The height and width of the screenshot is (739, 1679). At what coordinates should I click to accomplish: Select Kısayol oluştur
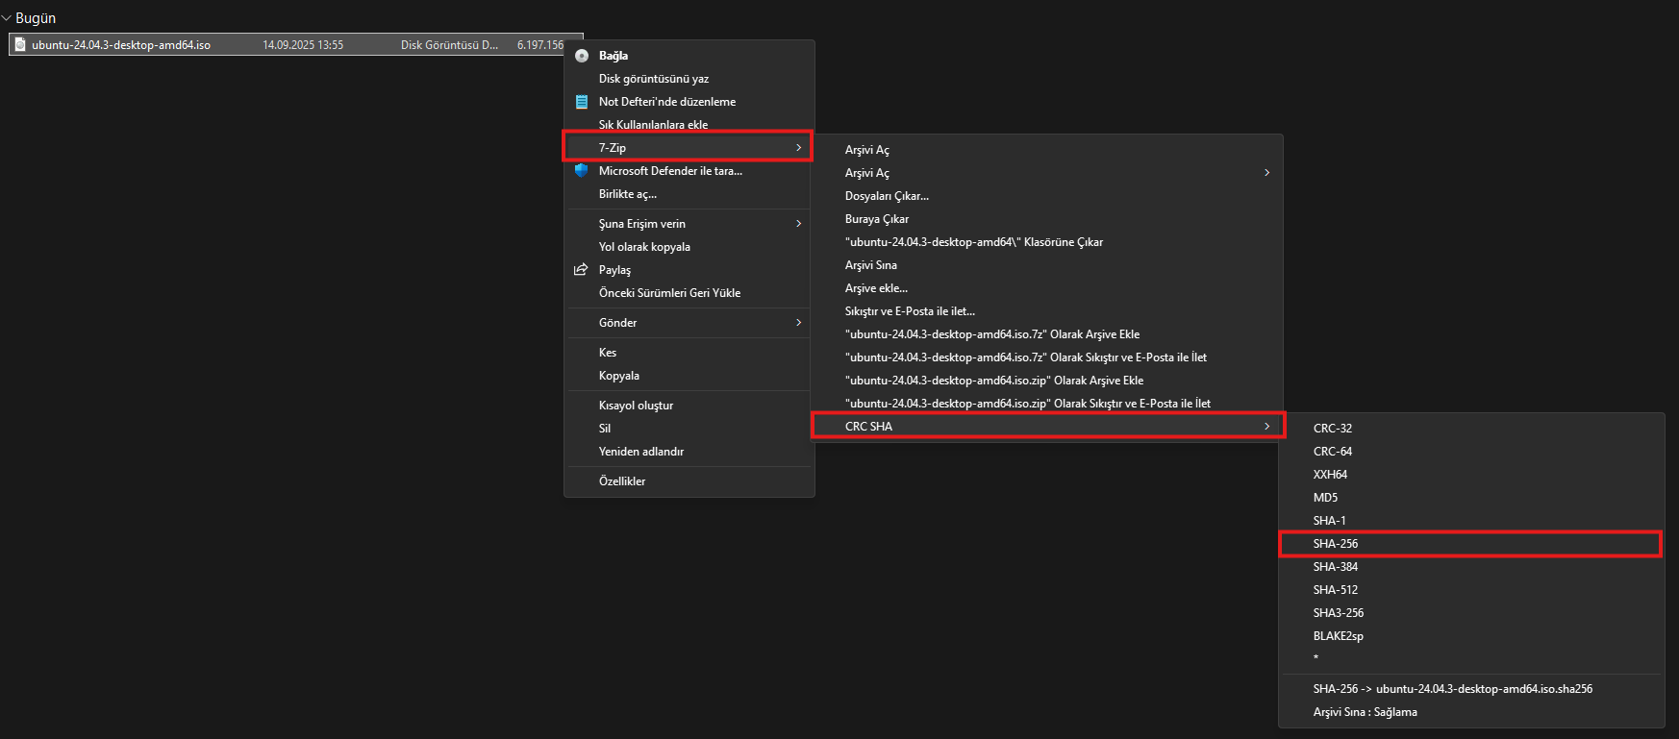pyautogui.click(x=689, y=406)
